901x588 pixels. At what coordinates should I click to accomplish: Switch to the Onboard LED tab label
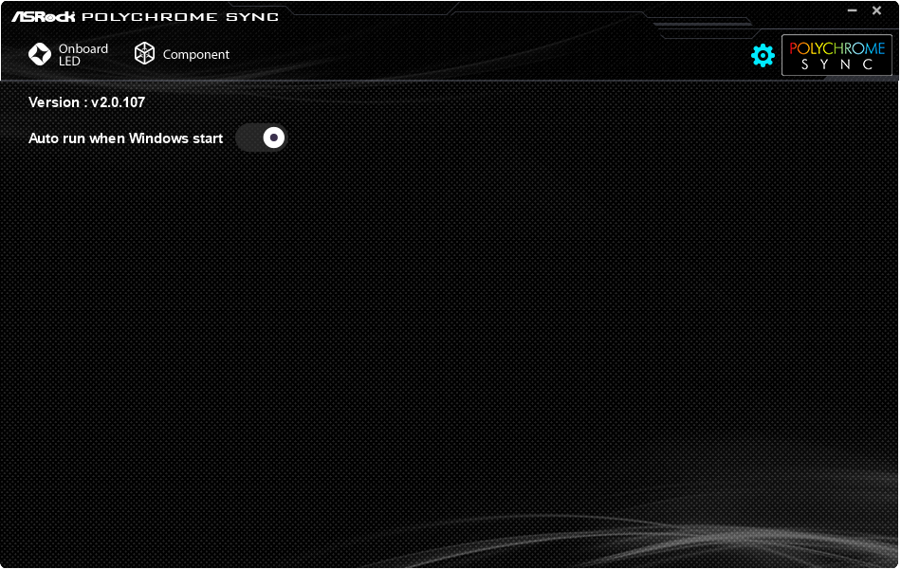[83, 55]
